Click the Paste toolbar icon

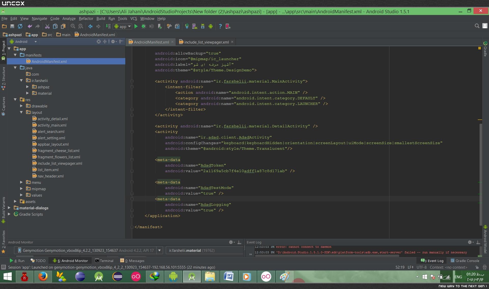pyautogui.click(x=63, y=26)
